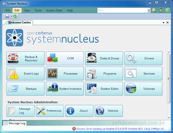Open the Event Logs module
The image size is (173, 133).
[26, 73]
